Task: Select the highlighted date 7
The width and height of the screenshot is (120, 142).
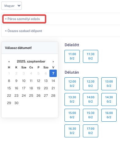Action: tap(53, 73)
